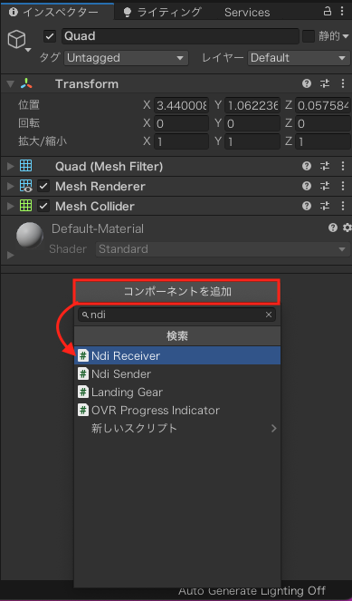The image size is (352, 601).
Task: Open Transform component more options menu
Action: [343, 84]
